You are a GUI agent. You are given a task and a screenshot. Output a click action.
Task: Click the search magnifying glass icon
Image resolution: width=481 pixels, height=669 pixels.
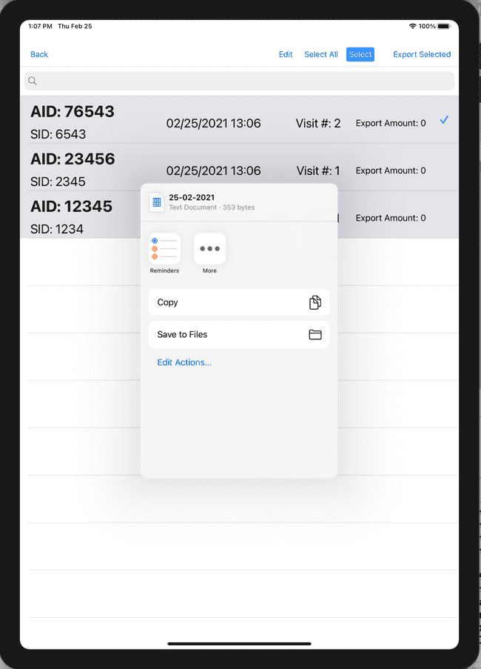tap(33, 81)
